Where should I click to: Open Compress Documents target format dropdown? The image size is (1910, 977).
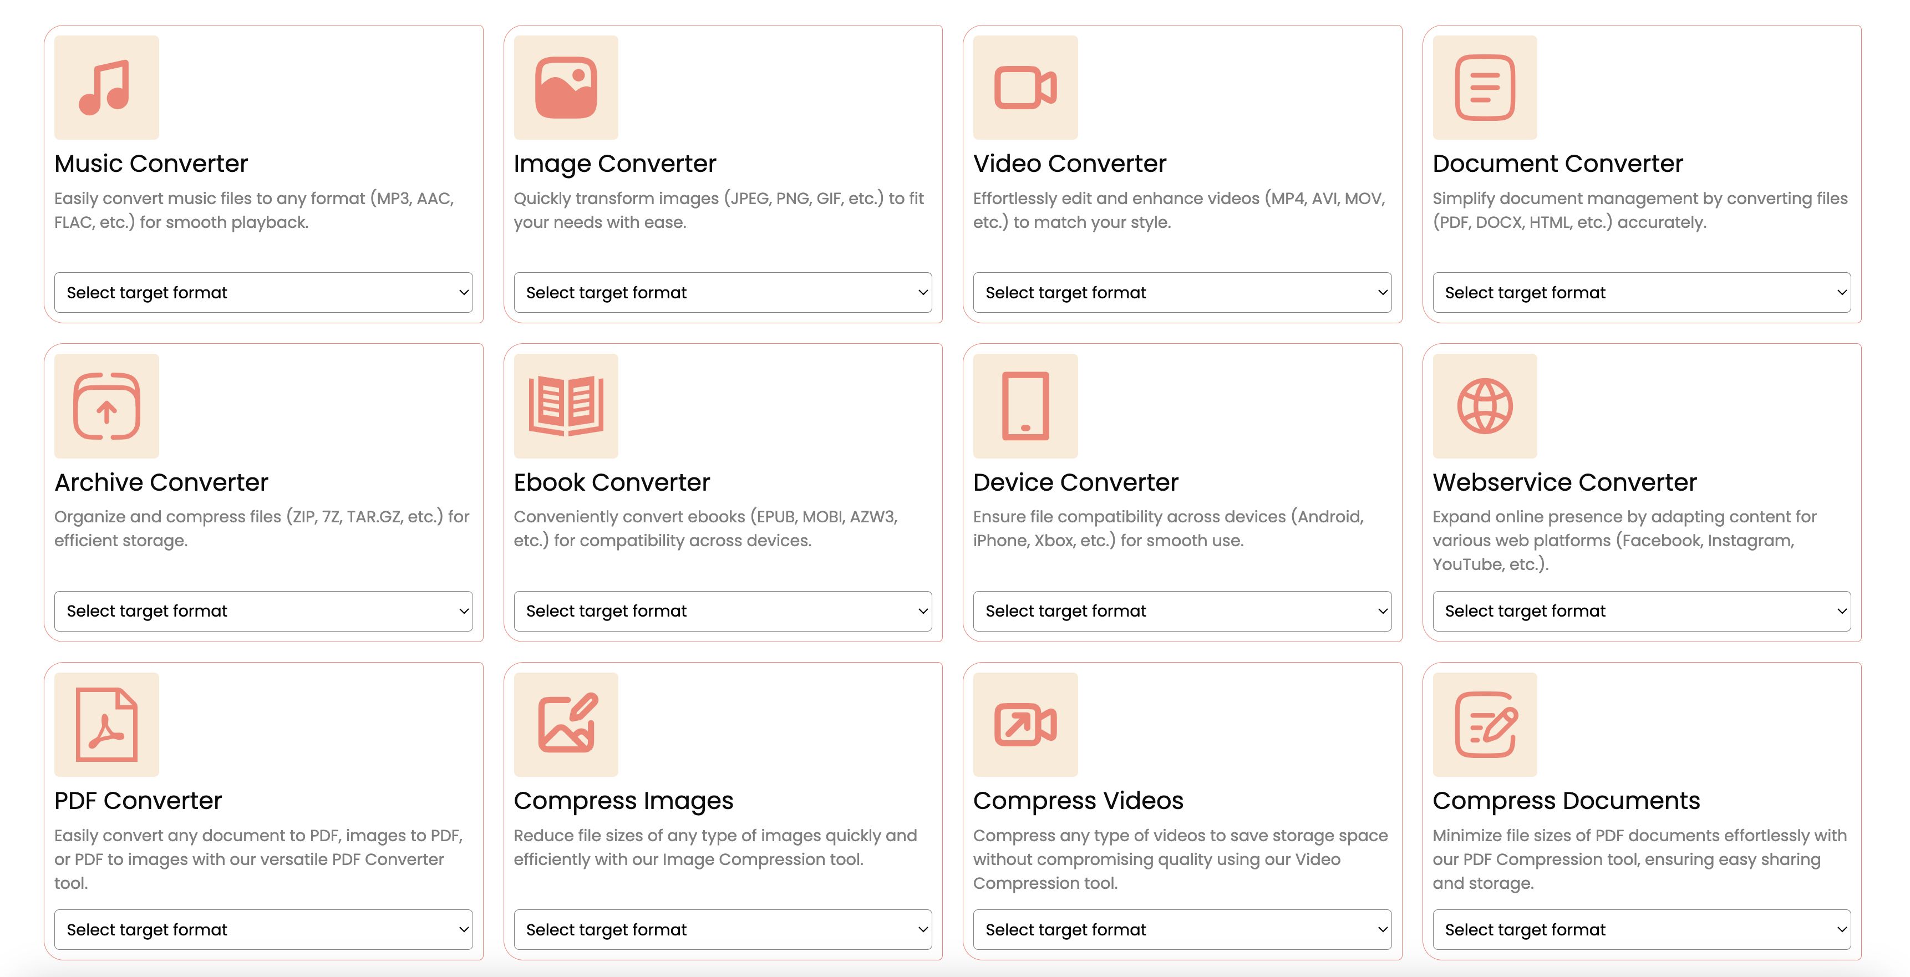click(x=1642, y=929)
